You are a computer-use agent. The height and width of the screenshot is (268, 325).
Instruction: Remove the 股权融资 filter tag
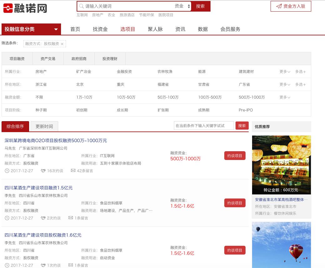point(62,44)
